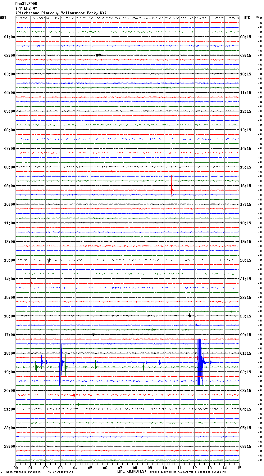Click the black event on the 02:00 trace
The image size is (264, 476).
pyautogui.click(x=98, y=55)
